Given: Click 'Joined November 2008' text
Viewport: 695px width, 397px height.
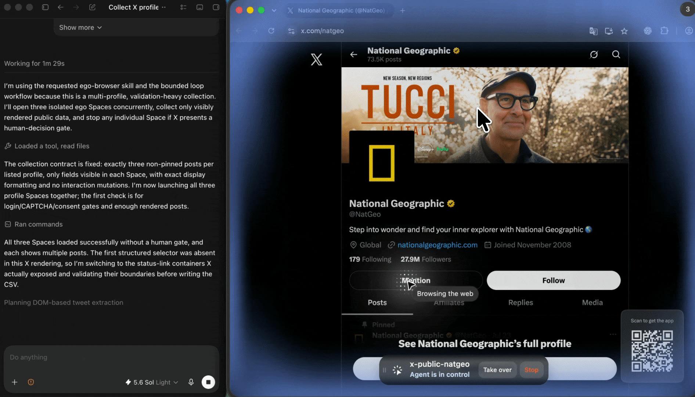Looking at the screenshot, I should pyautogui.click(x=532, y=245).
